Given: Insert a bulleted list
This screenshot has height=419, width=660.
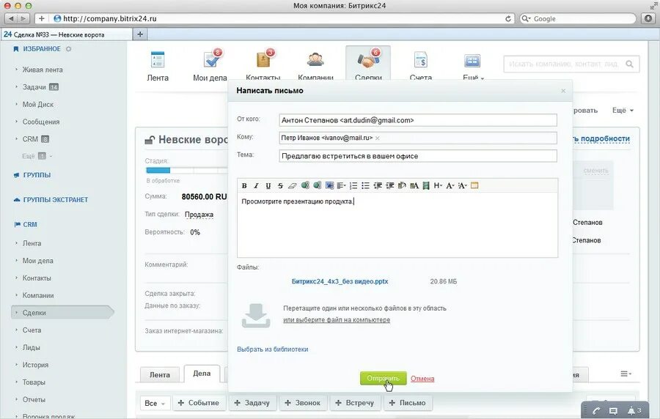Looking at the screenshot, I should [365, 185].
